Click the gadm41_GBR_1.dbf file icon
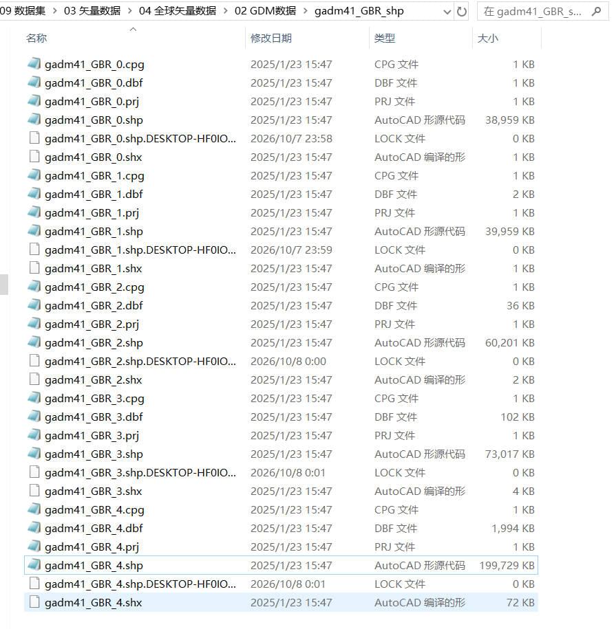This screenshot has height=629, width=616. click(34, 194)
